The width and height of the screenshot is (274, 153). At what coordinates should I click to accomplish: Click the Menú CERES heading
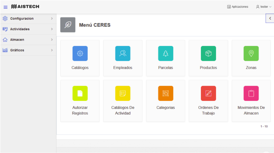[x=95, y=25]
